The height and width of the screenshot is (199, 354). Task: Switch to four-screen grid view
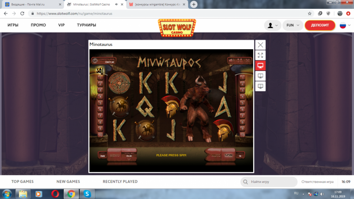(x=261, y=86)
